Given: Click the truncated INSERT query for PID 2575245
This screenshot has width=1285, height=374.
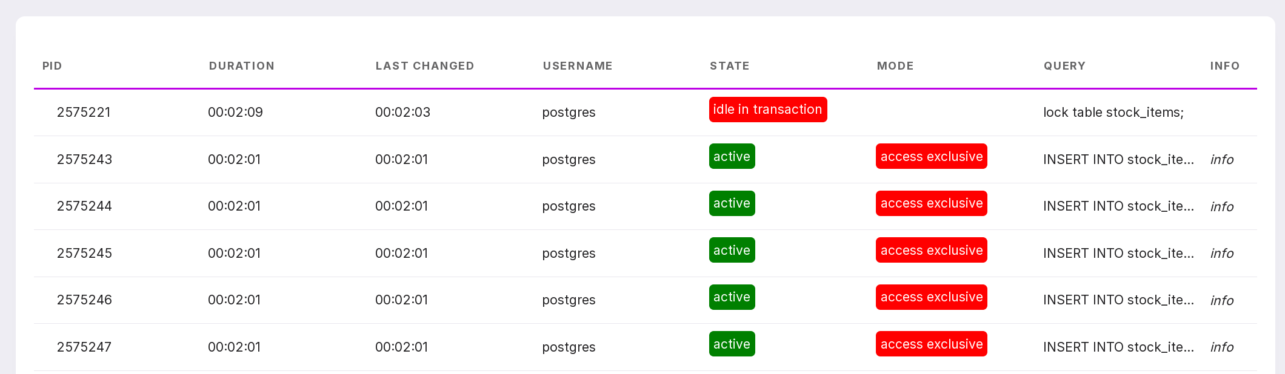Looking at the screenshot, I should click(1118, 254).
